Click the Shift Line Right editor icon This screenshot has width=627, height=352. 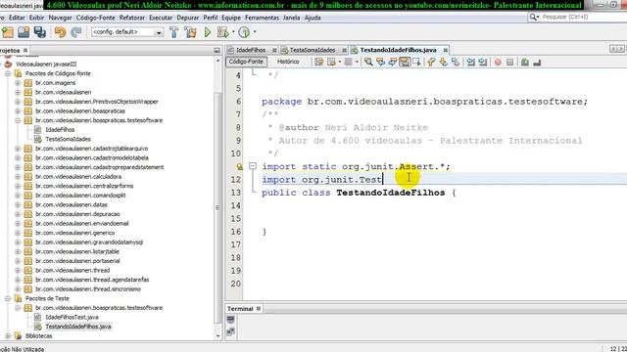[483, 62]
